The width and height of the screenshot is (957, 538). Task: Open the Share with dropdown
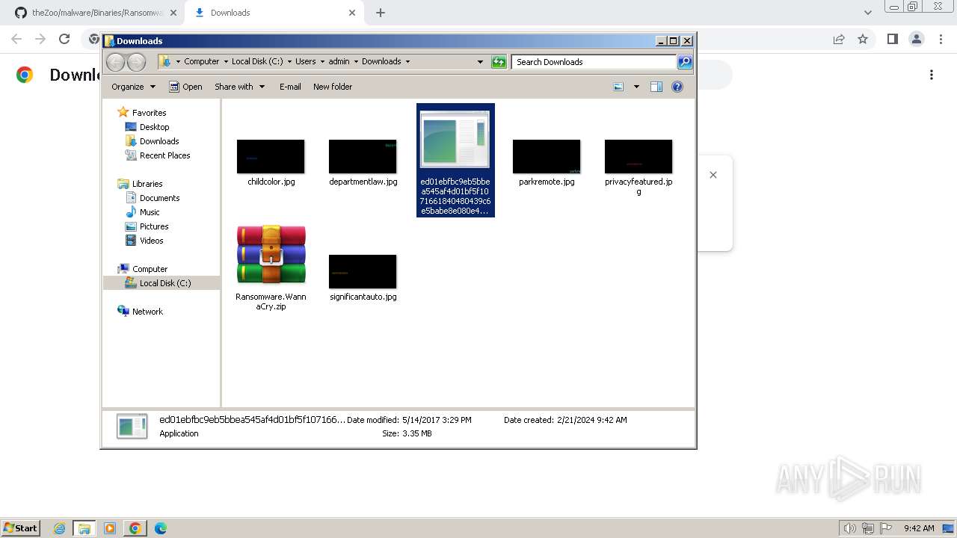click(x=239, y=87)
